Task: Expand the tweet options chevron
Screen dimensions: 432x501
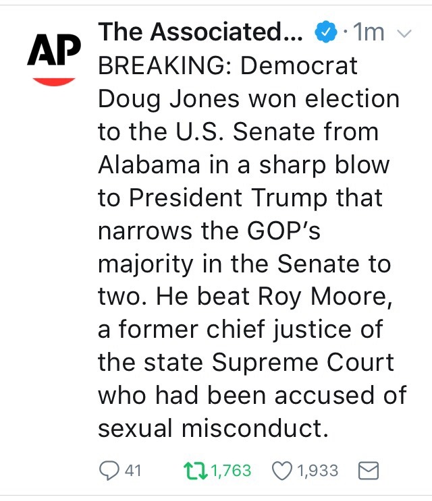Action: 404,33
